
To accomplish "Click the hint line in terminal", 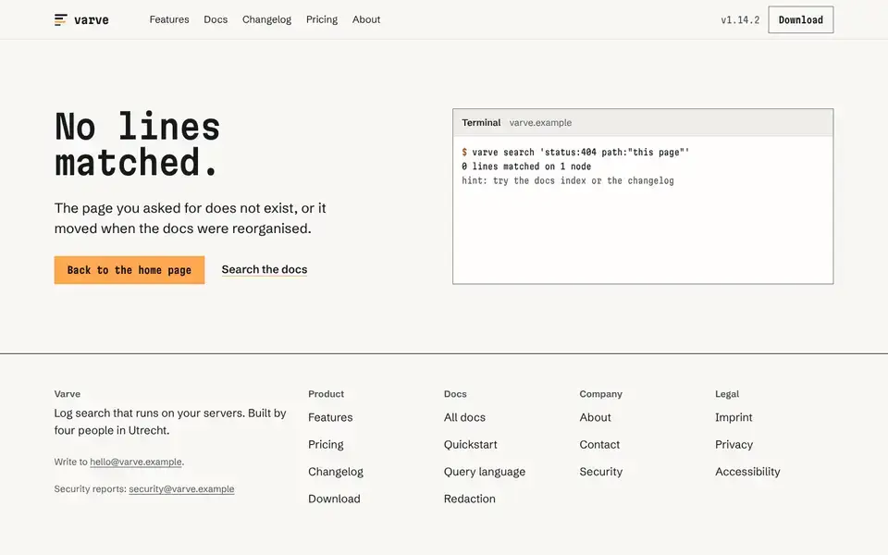I will coord(567,180).
